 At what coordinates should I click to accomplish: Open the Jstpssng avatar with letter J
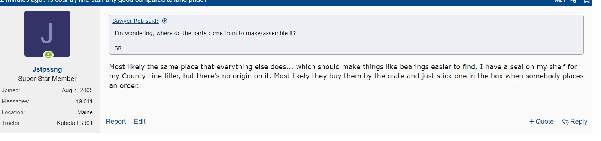click(x=47, y=34)
